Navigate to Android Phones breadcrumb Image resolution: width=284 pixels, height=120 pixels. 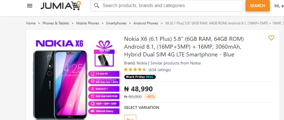pyautogui.click(x=146, y=23)
